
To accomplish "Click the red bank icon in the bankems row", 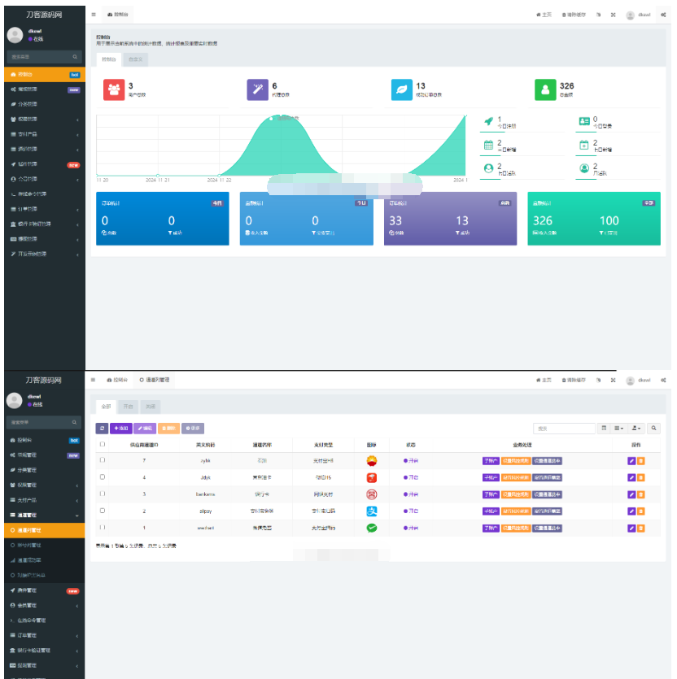I will 371,494.
